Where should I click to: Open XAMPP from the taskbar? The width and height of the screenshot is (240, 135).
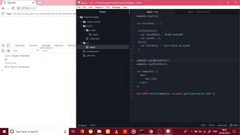coord(108,132)
